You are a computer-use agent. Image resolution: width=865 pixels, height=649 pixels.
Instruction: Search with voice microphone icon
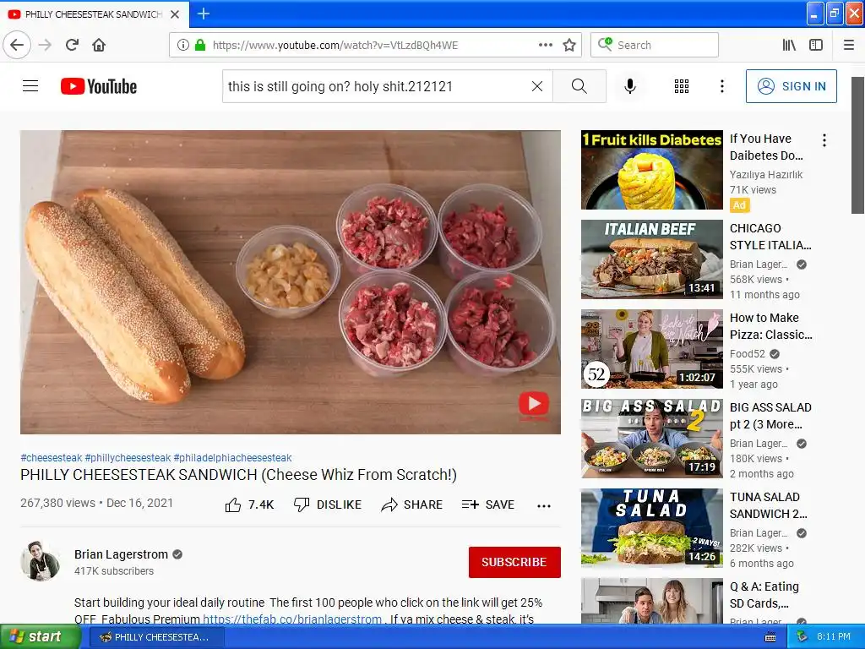coord(630,86)
